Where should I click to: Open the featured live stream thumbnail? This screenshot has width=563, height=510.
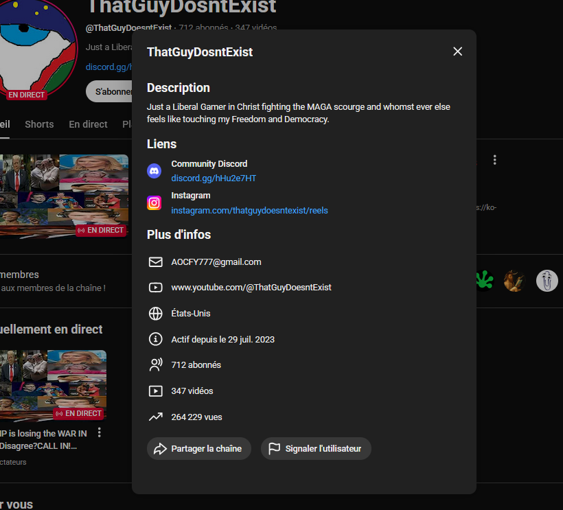[64, 196]
